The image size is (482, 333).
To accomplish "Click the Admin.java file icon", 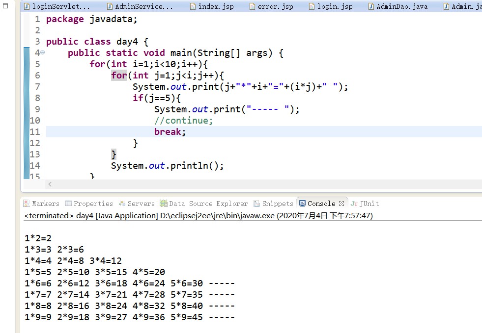I will point(446,6).
